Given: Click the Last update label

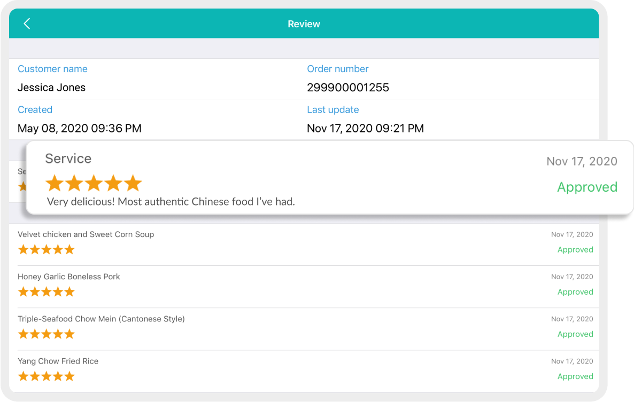Looking at the screenshot, I should 333,110.
